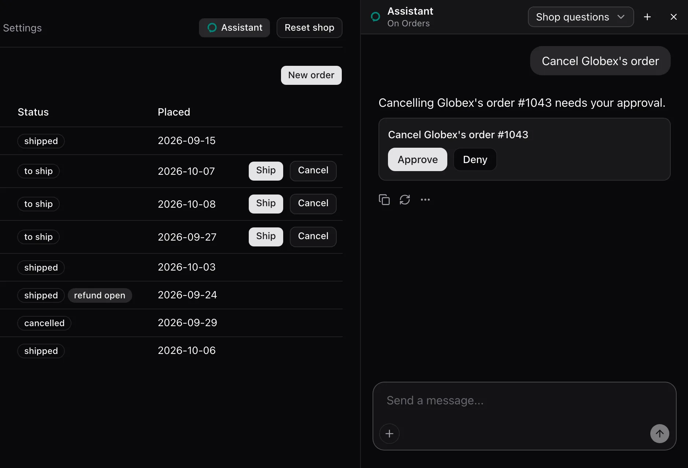The height and width of the screenshot is (468, 688).
Task: Open more options ellipsis menu
Action: click(x=425, y=200)
